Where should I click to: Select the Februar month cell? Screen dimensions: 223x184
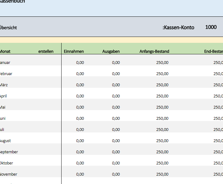(x=6, y=74)
